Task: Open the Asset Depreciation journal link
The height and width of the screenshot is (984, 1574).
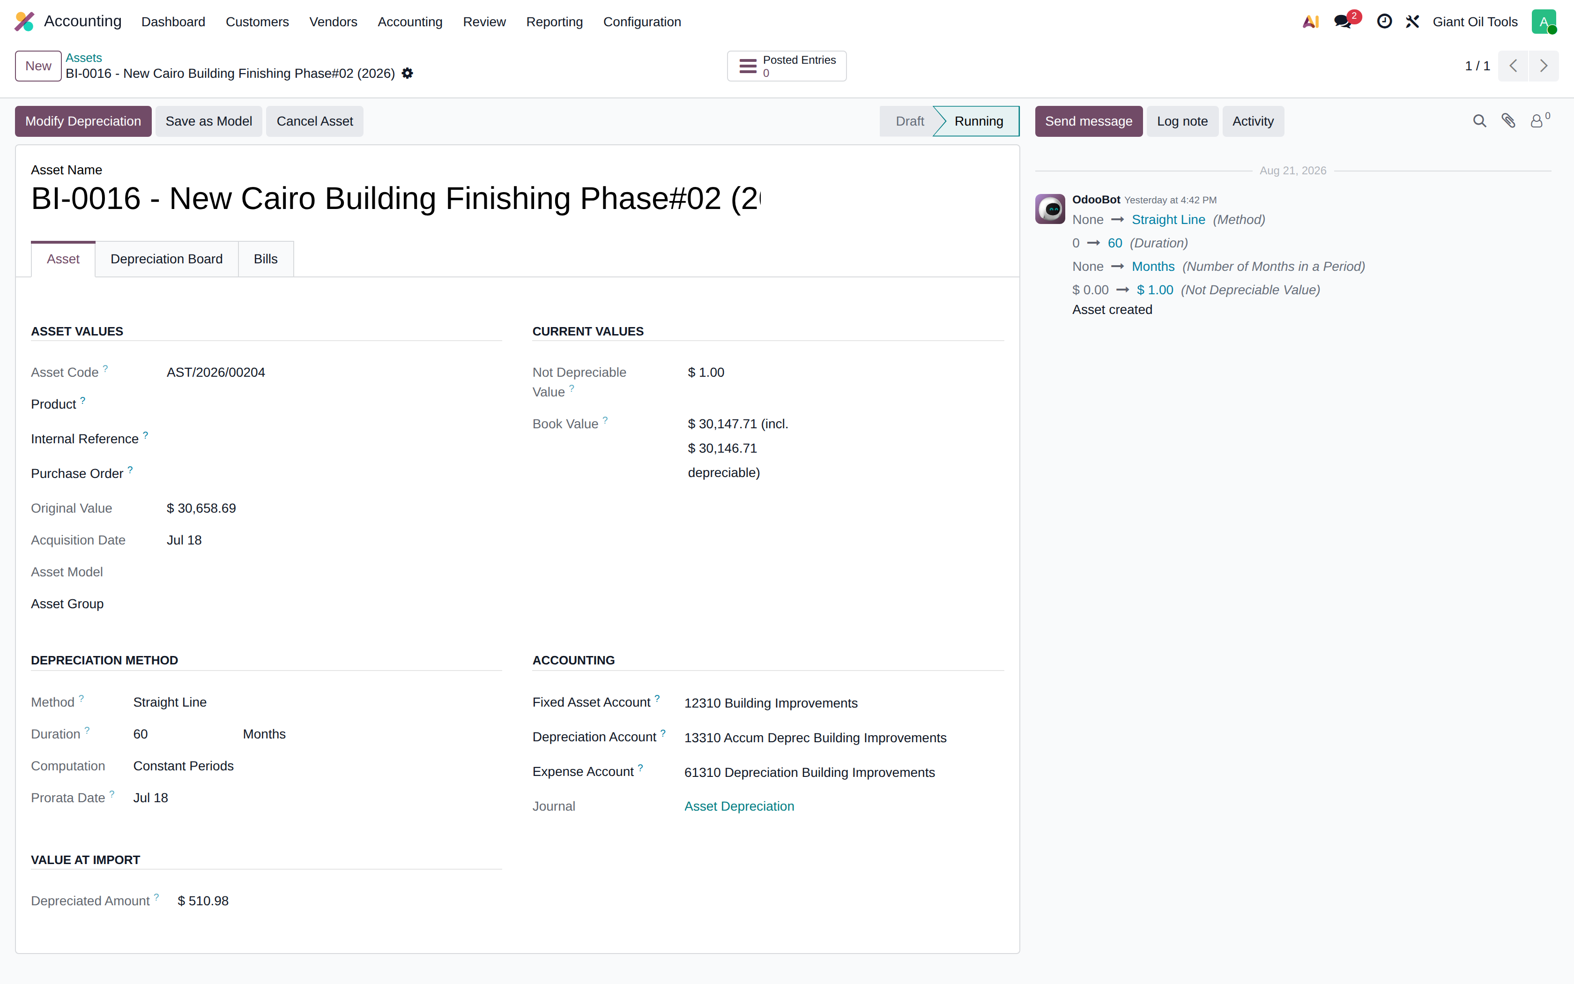Action: tap(739, 806)
